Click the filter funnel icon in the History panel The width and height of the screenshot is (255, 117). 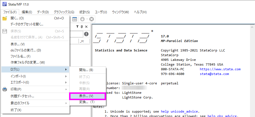(77, 27)
